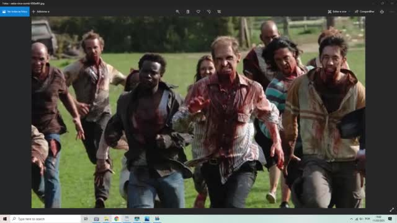
Task: Open the crop tool icon
Action: point(219,12)
